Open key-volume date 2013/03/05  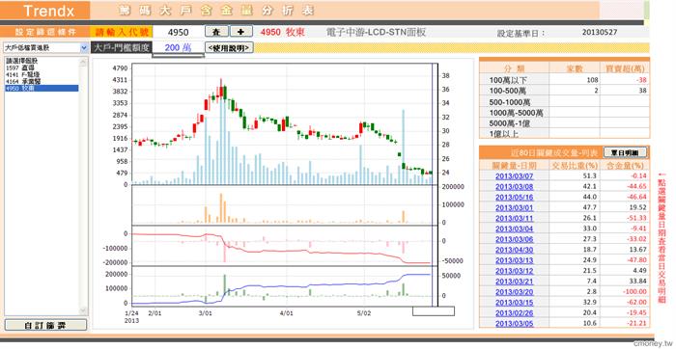[514, 323]
